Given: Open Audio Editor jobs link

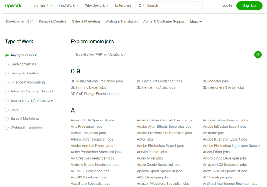Looking at the screenshot, I should pos(216,152).
